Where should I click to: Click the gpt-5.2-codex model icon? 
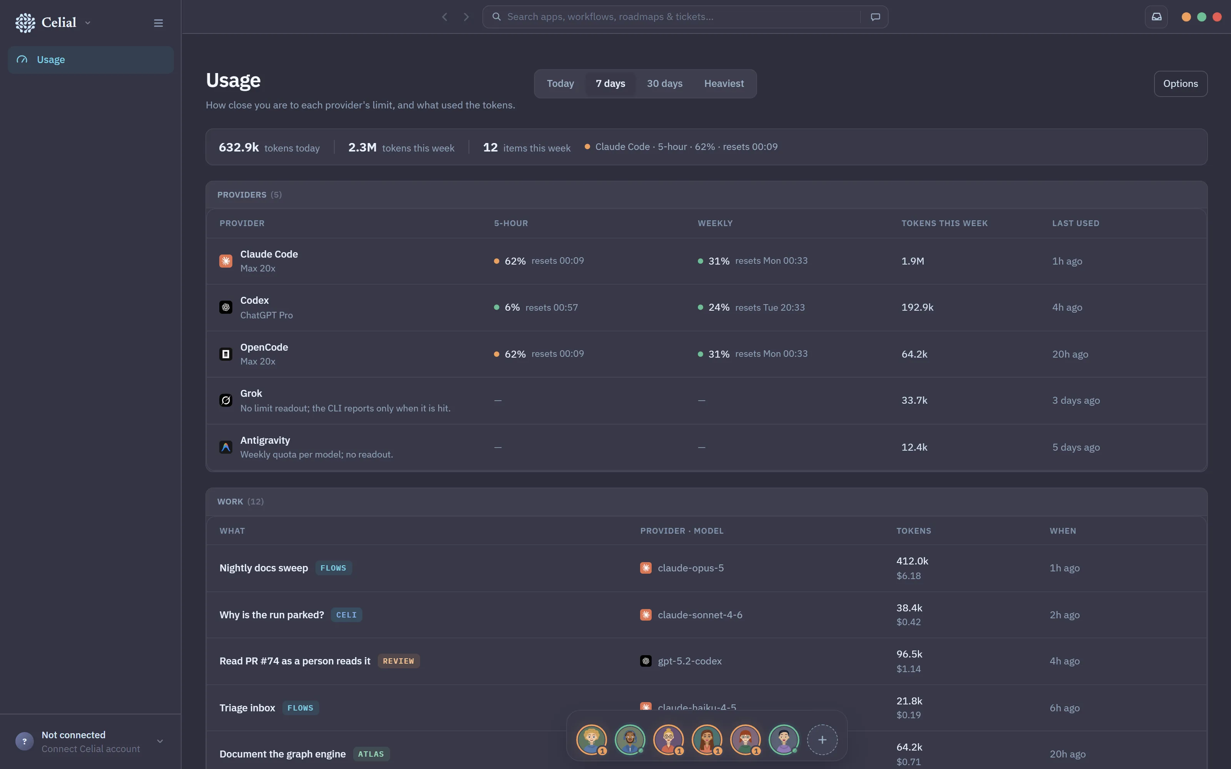(x=646, y=661)
